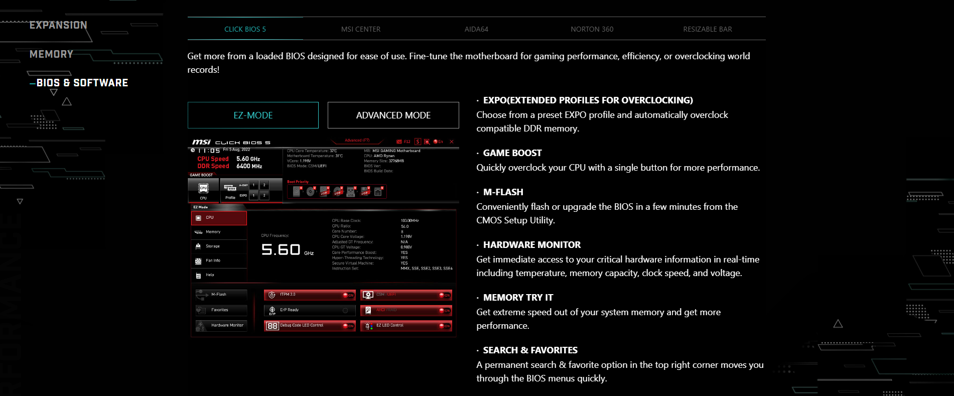Click the 'HARDWARE MONITOR' heading in the feature list
Viewport: 954px width, 396px height.
pos(532,245)
